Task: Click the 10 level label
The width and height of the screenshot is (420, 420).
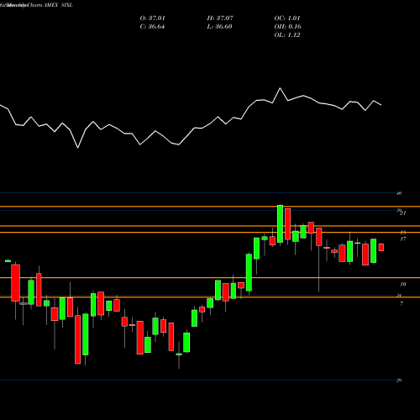Action: 403,284
